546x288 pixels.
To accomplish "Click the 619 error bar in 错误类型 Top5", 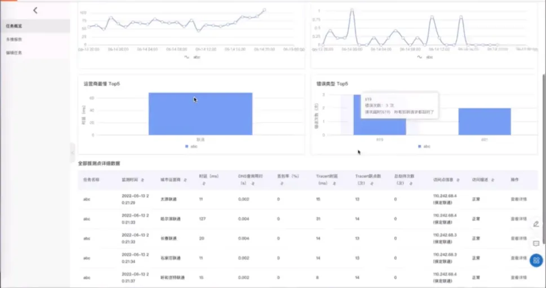I will pyautogui.click(x=380, y=126).
